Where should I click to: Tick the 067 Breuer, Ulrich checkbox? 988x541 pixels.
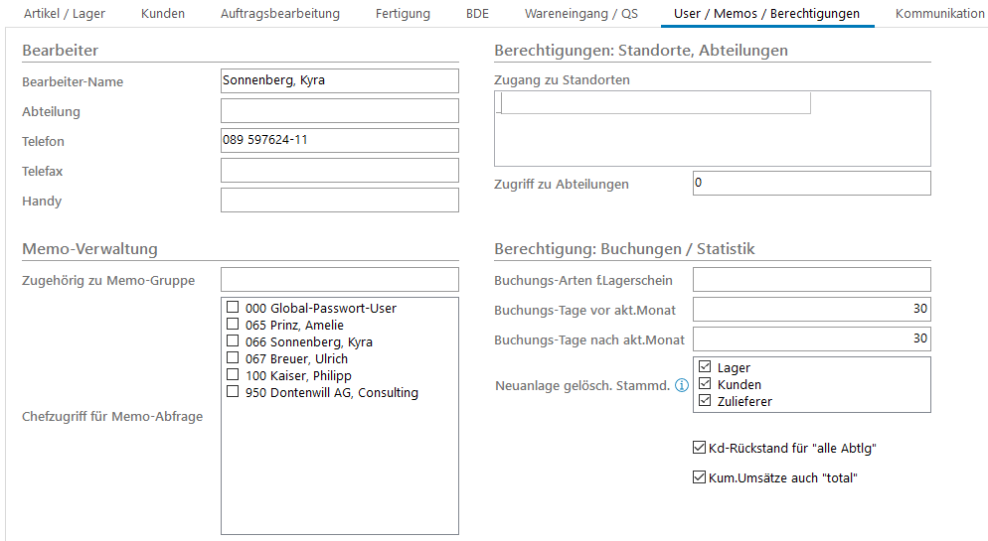pos(233,358)
